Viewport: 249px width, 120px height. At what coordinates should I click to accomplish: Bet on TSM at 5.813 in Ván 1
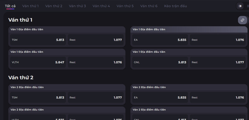click(38, 40)
